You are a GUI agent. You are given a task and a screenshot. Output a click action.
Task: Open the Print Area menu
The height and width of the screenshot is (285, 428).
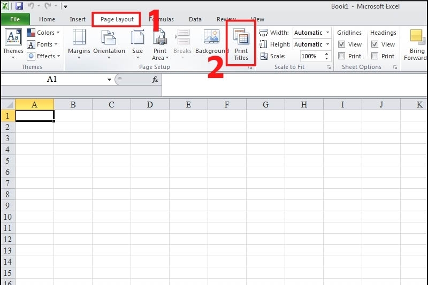(x=160, y=44)
